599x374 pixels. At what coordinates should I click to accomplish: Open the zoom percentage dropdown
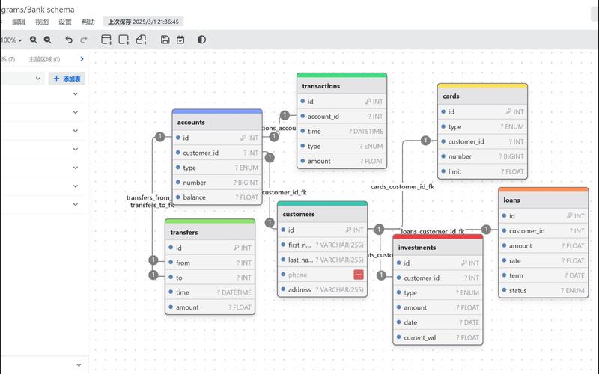tap(12, 40)
